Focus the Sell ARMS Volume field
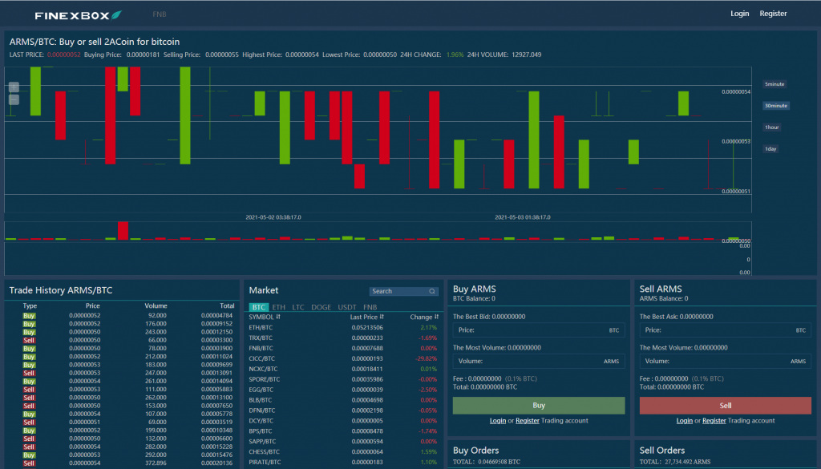Screen dimensions: 821x469 coord(725,362)
